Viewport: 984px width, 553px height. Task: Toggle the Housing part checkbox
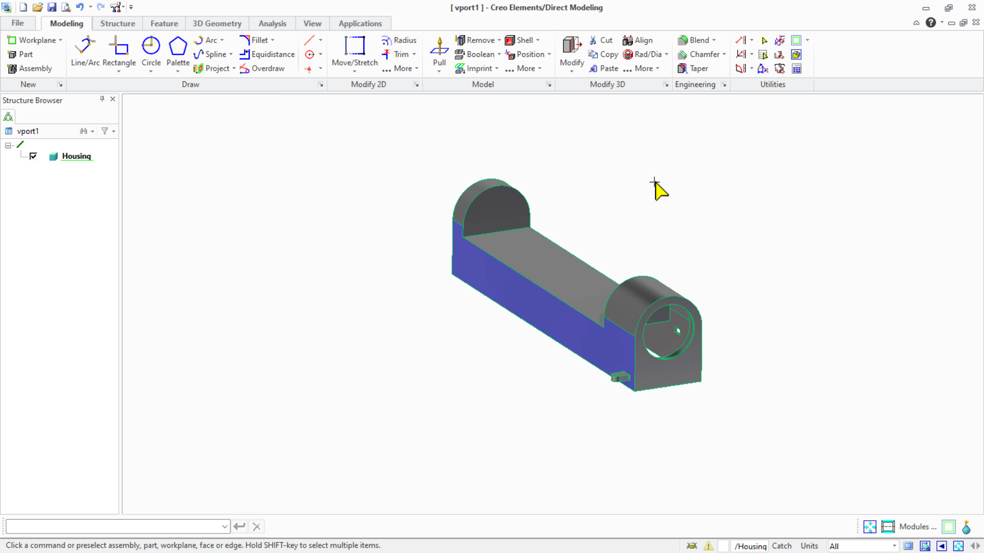33,156
